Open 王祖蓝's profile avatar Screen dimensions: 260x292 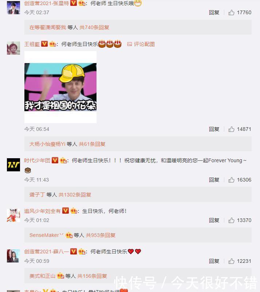click(x=13, y=48)
